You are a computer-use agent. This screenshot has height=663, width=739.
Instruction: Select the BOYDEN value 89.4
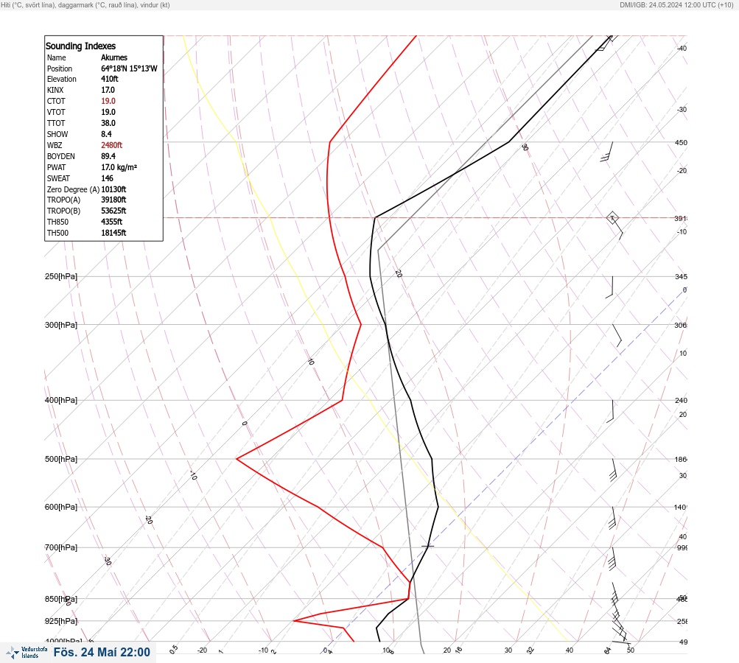coord(108,156)
